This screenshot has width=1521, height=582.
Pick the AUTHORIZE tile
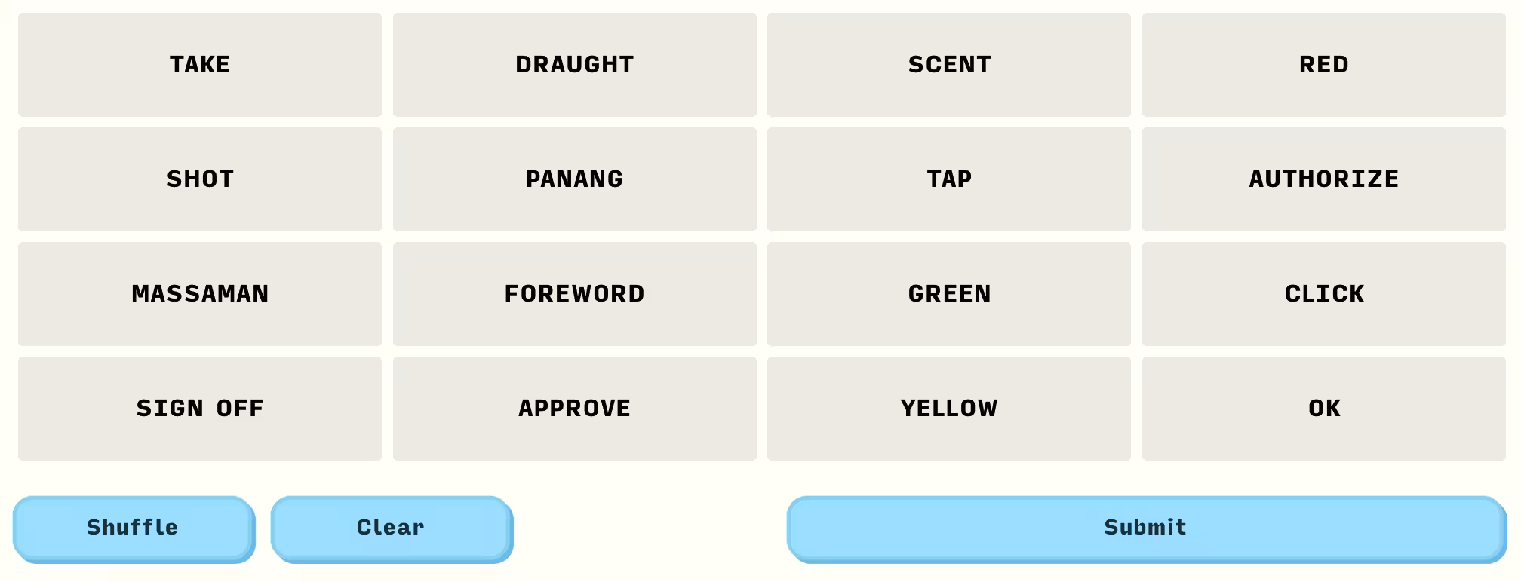click(x=1323, y=179)
